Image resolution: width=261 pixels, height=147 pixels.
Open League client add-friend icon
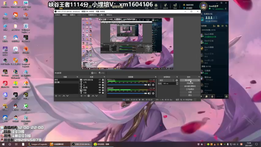click(x=214, y=26)
